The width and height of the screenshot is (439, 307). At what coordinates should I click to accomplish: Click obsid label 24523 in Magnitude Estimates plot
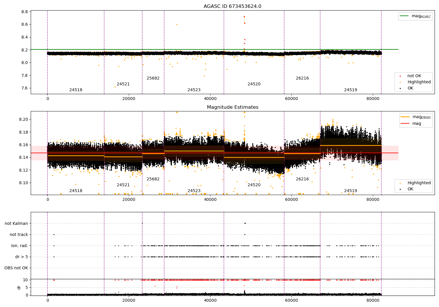pyautogui.click(x=194, y=191)
